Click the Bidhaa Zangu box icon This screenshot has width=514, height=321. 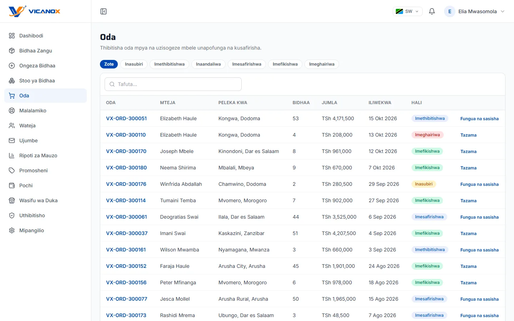point(12,51)
